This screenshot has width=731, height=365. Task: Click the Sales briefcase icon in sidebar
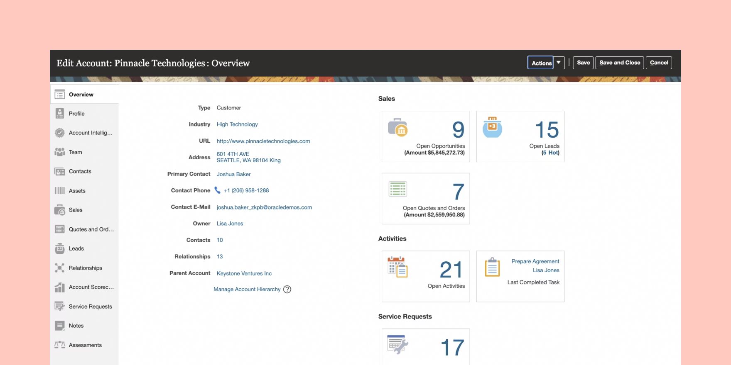click(60, 210)
